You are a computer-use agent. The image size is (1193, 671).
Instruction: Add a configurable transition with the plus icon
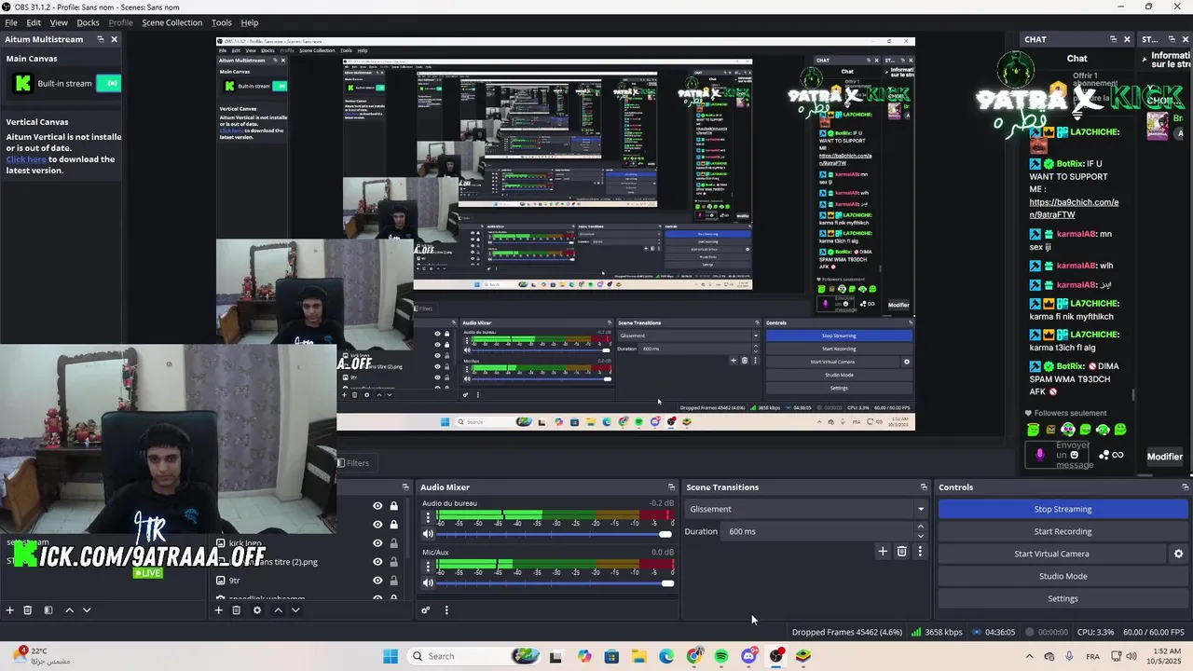tap(883, 552)
